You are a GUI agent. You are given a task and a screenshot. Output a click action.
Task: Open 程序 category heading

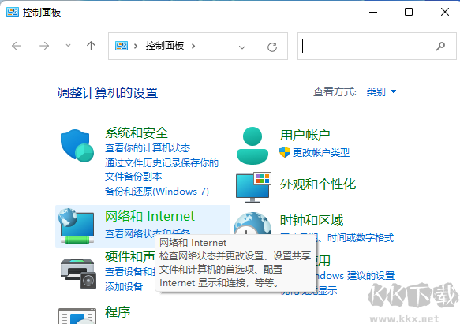(118, 311)
